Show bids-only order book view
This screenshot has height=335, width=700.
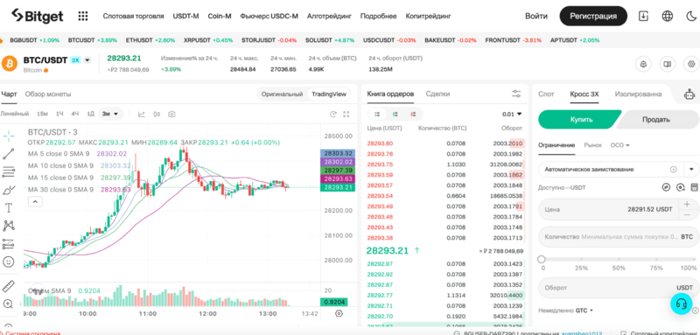pos(395,115)
